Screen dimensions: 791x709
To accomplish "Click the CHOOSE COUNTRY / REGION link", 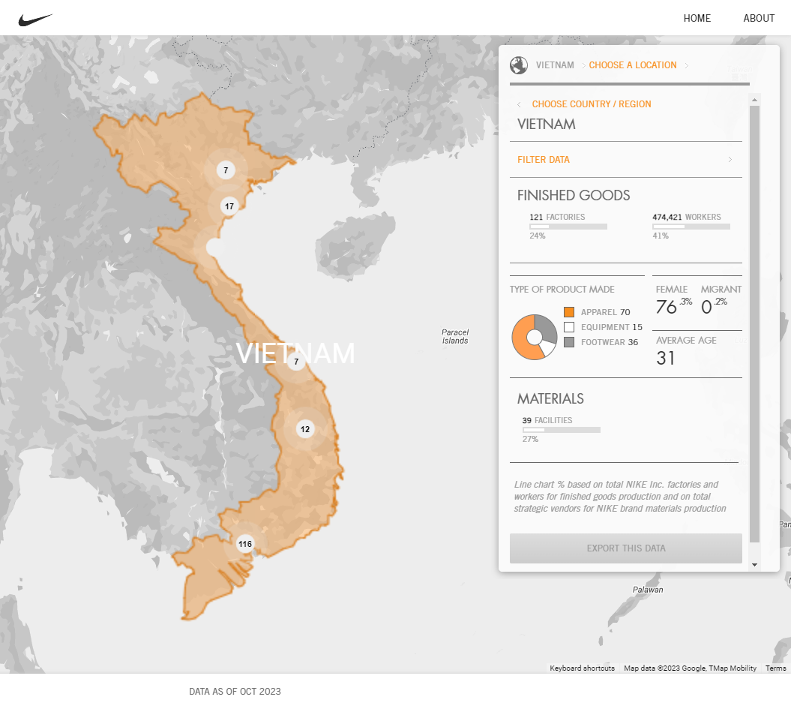I will 592,104.
